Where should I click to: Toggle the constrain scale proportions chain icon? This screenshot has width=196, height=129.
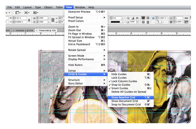tap(53, 20)
